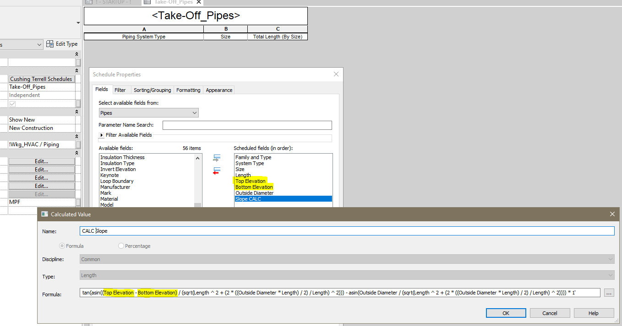622x326 pixels.
Task: Click inside the Formula text field
Action: pos(340,293)
